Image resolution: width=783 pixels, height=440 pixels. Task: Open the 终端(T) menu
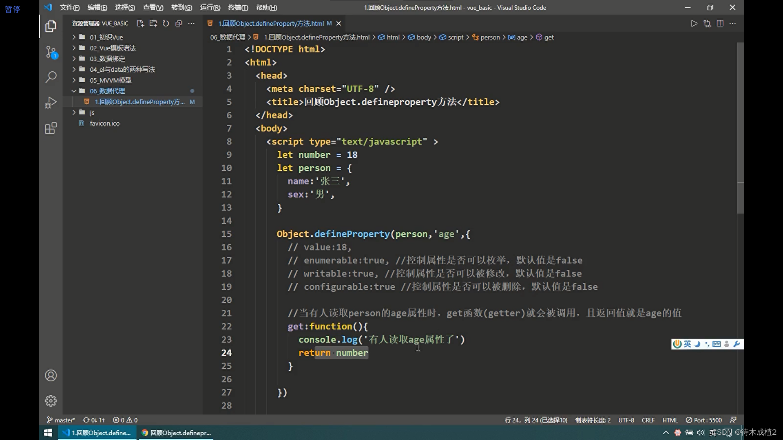pyautogui.click(x=238, y=7)
